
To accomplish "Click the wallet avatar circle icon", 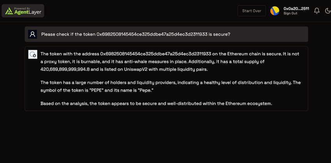I will tap(275, 11).
